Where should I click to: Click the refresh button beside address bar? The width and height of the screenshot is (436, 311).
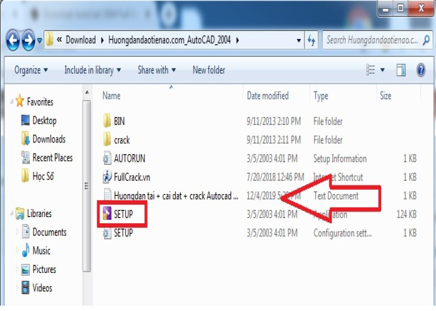coord(311,40)
